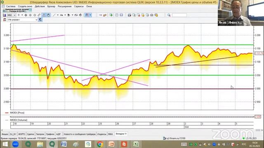Click the flag marker tool icon
The height and width of the screenshot is (148, 264).
(69, 15)
